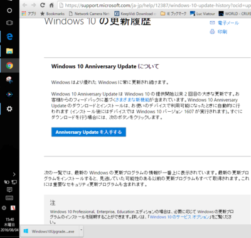Open Task View from the taskbar

(x=9, y=23)
